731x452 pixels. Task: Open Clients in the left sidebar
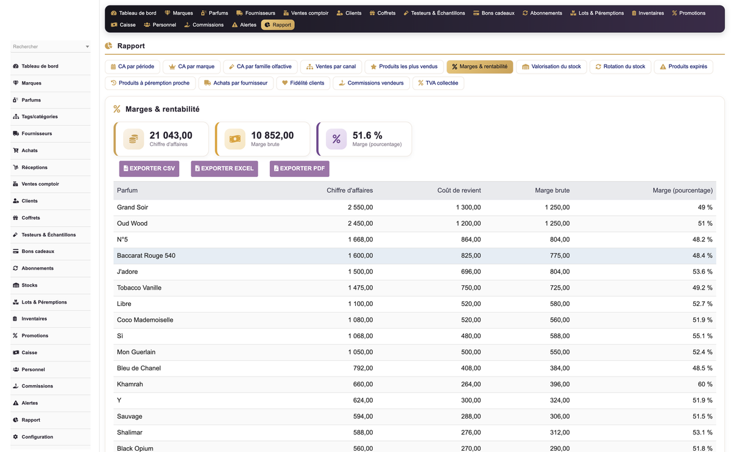tap(50, 201)
